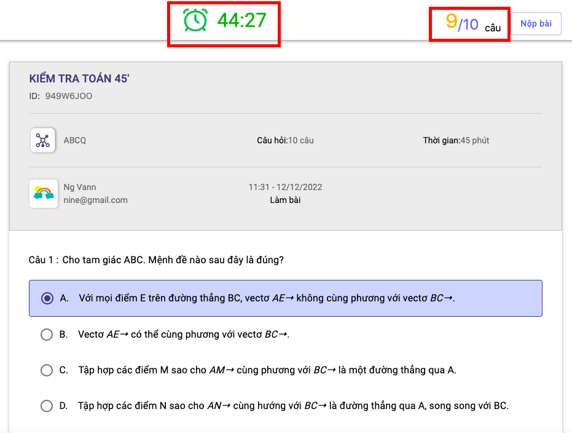Click the Ng Vann user name
The width and height of the screenshot is (572, 433).
[x=80, y=187]
